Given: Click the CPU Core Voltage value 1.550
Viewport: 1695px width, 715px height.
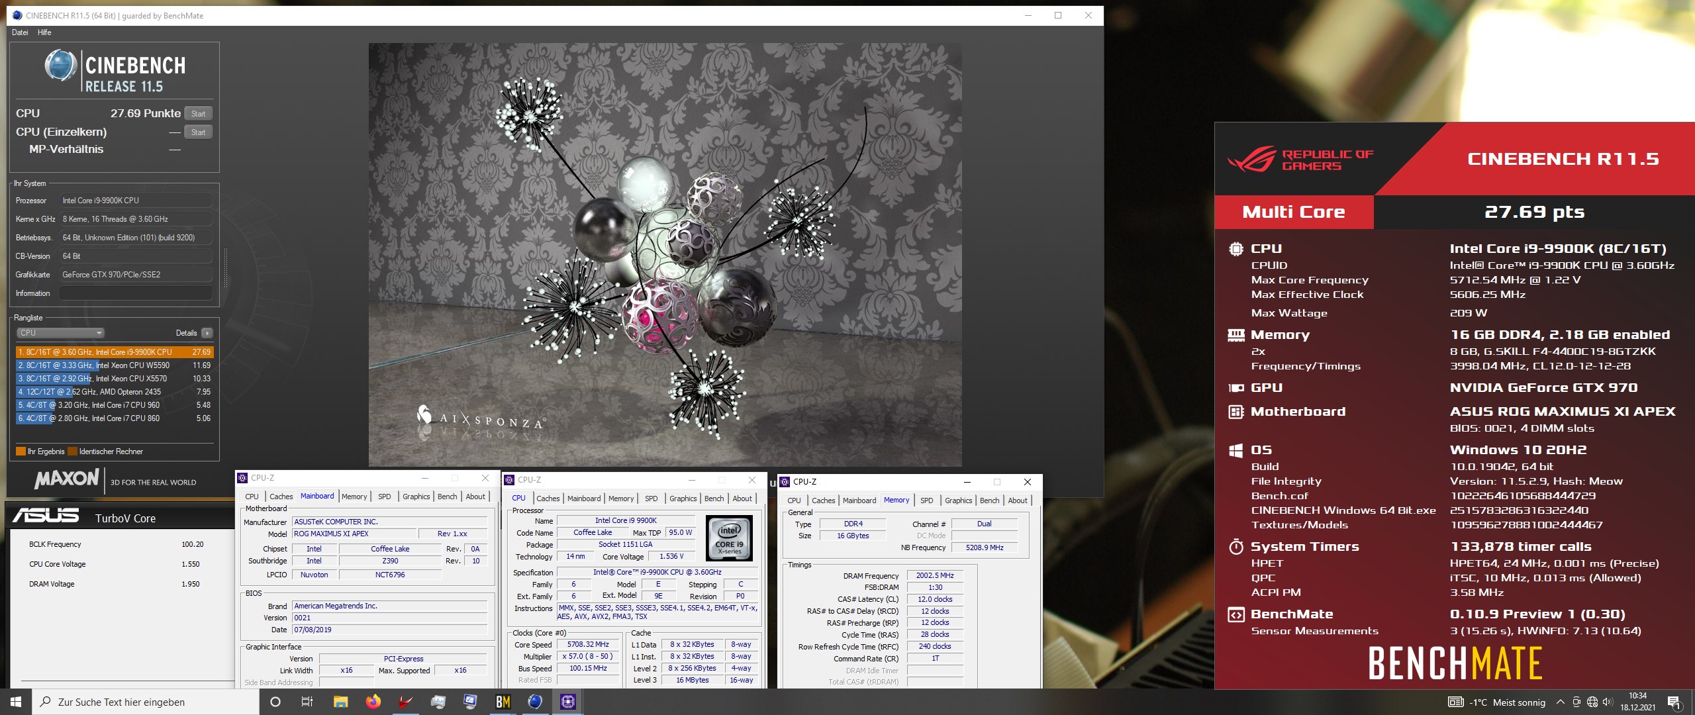Looking at the screenshot, I should click(x=190, y=564).
